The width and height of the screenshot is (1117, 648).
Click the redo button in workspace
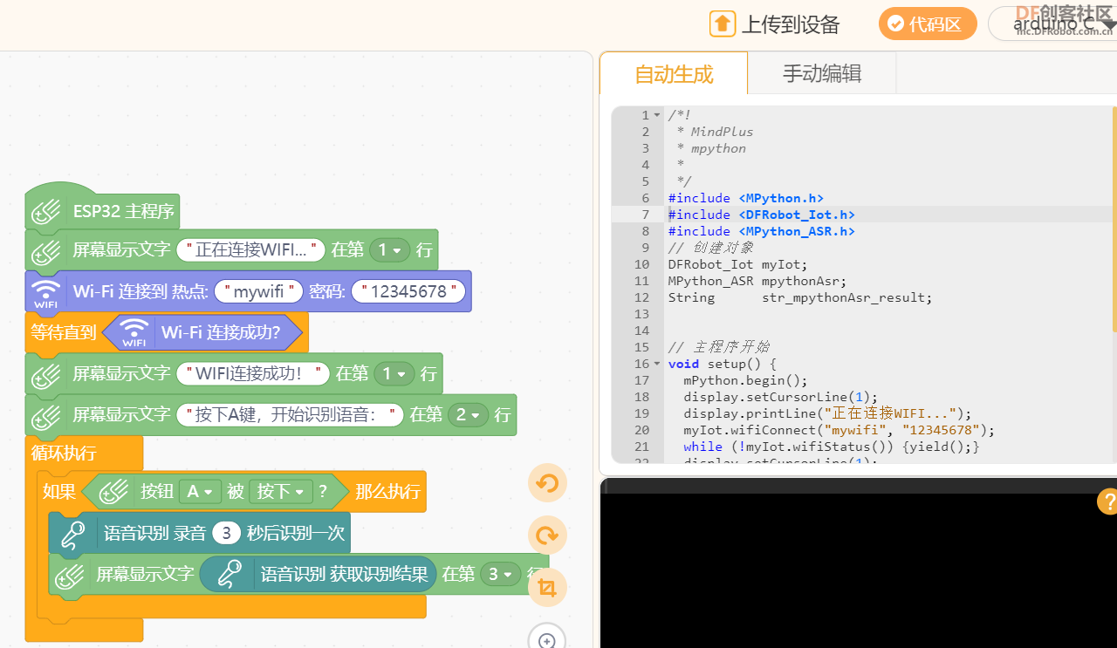pyautogui.click(x=547, y=535)
